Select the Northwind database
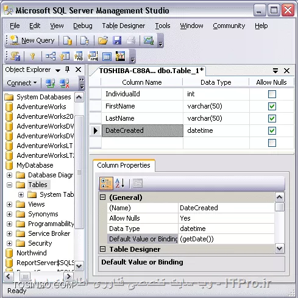 pyautogui.click(x=32, y=253)
